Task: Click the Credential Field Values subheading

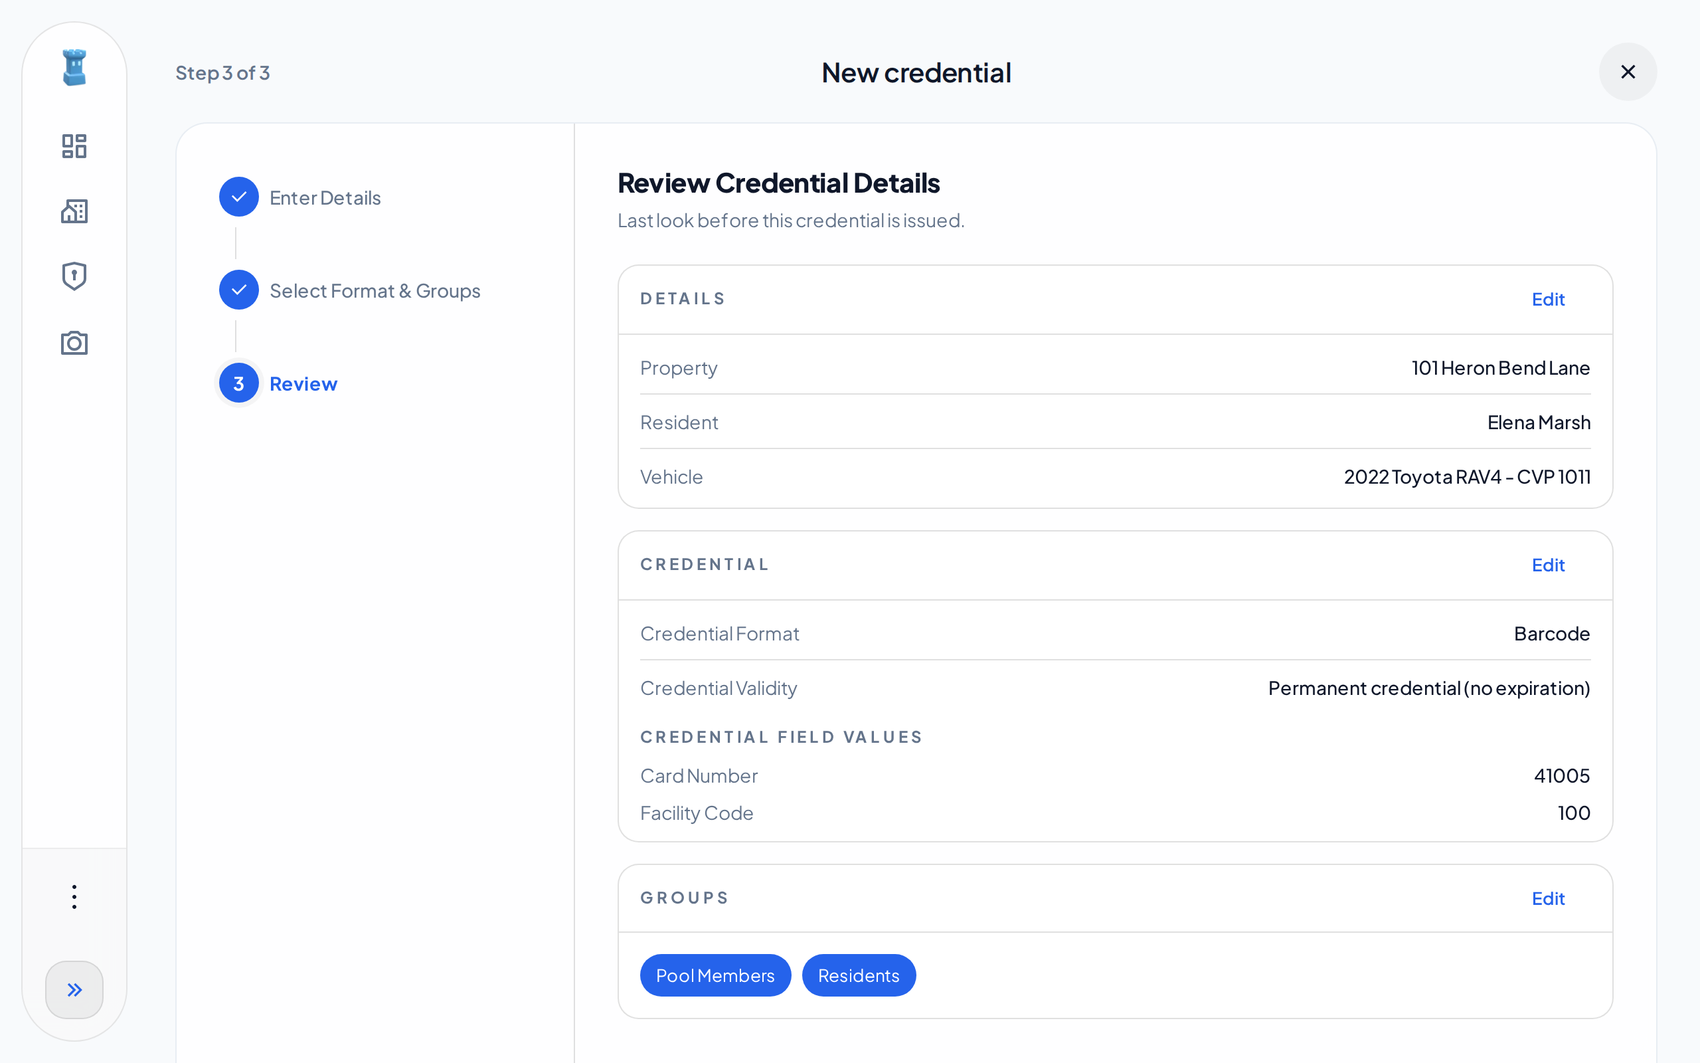Action: pos(781,737)
